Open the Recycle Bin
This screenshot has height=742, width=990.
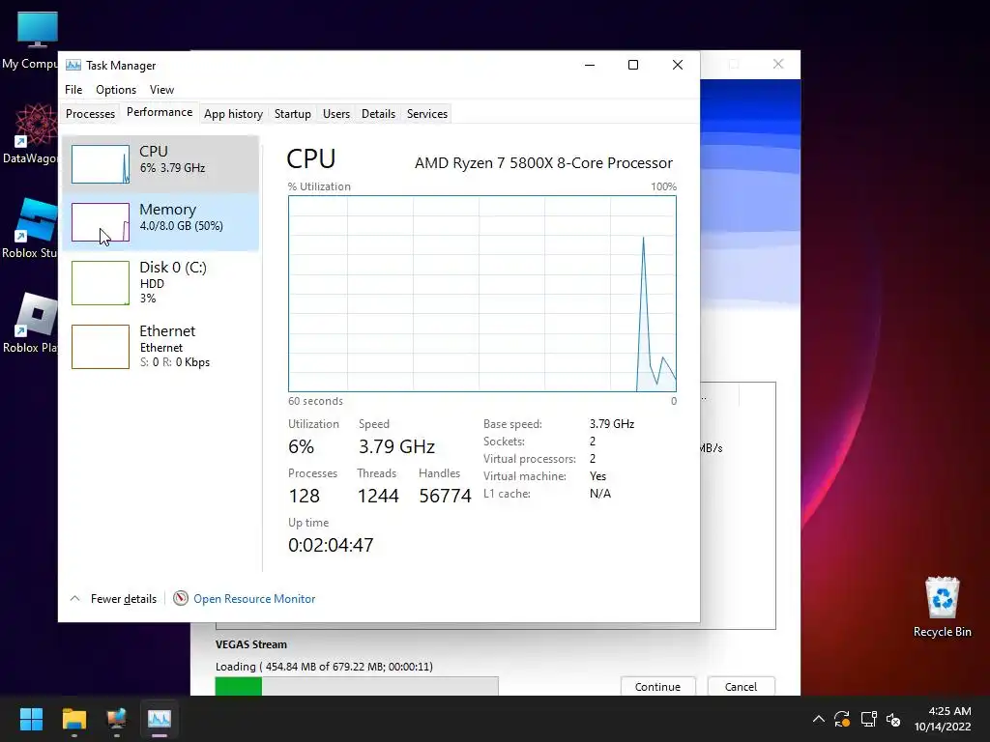click(942, 607)
